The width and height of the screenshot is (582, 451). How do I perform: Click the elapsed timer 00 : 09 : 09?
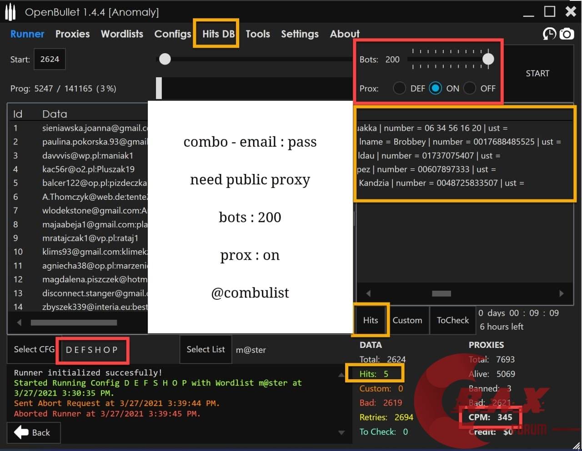coord(534,313)
